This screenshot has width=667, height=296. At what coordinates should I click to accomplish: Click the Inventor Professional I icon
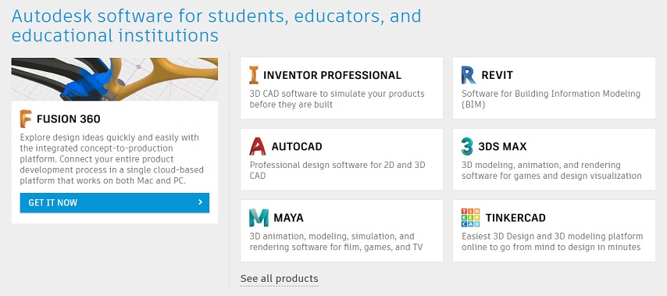[x=254, y=75]
